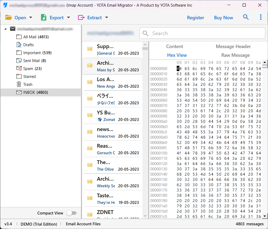
Task: Click the Open folder icon
Action: 8,17
